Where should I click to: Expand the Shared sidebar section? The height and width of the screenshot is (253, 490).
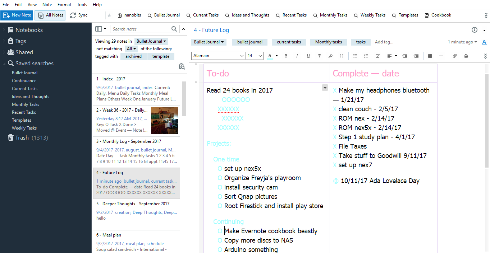(x=4, y=52)
